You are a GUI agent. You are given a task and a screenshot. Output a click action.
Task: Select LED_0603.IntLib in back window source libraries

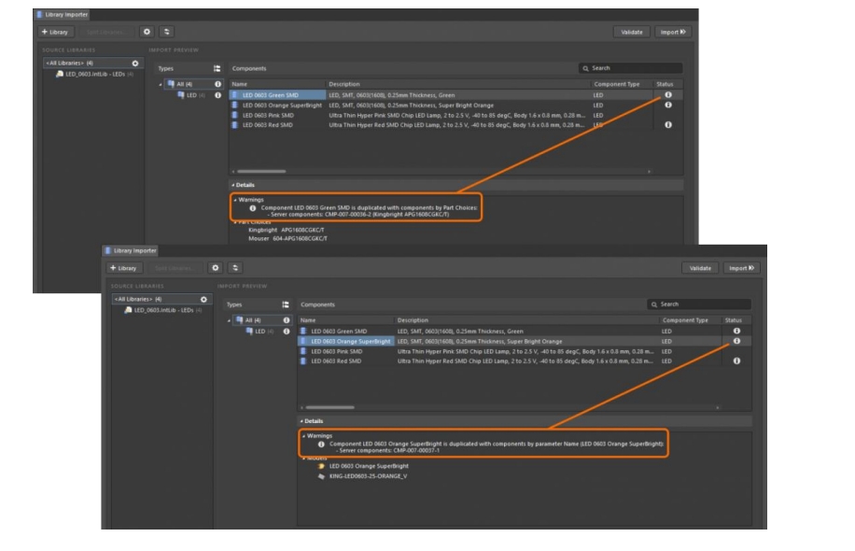click(95, 74)
